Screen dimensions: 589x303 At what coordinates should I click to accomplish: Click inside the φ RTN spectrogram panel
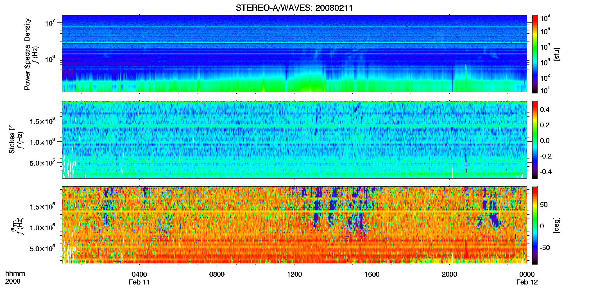click(294, 225)
